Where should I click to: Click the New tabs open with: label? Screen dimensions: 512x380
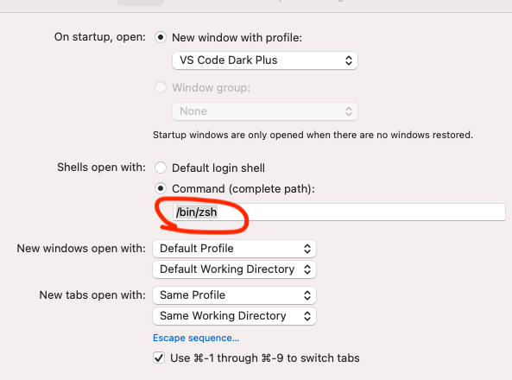[x=92, y=295]
